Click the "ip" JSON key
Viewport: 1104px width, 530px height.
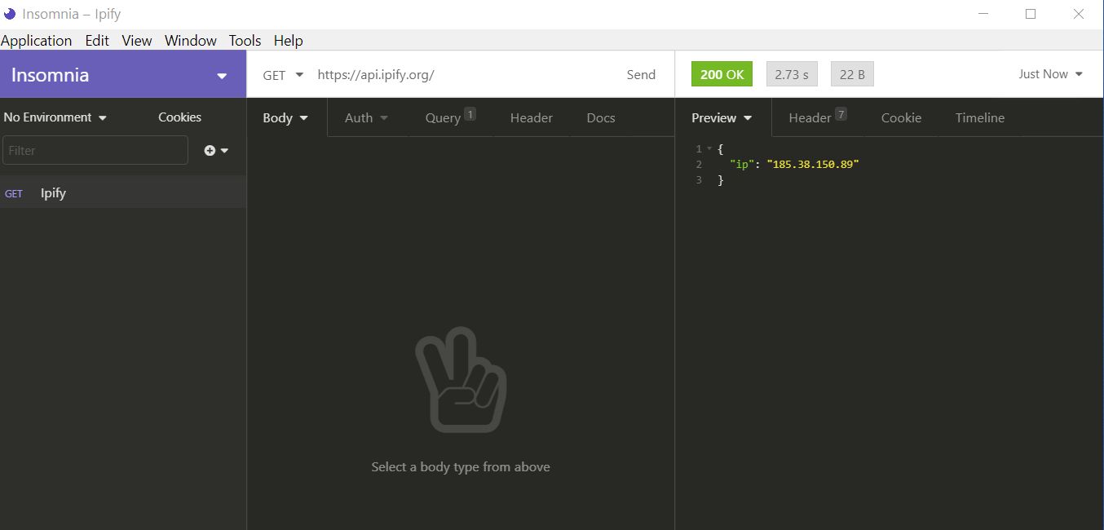tap(741, 165)
